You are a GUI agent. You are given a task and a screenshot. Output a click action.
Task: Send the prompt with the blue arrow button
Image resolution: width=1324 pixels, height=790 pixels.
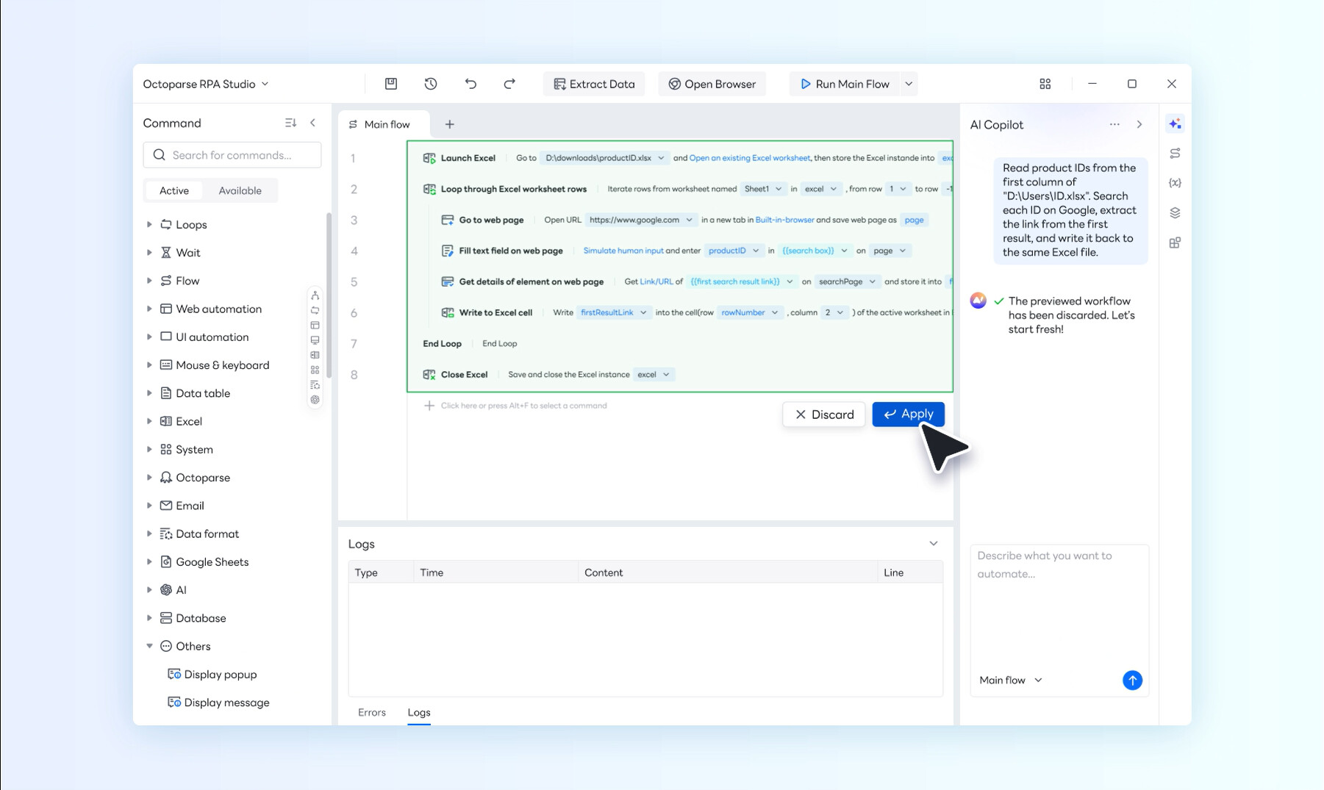[1132, 681]
